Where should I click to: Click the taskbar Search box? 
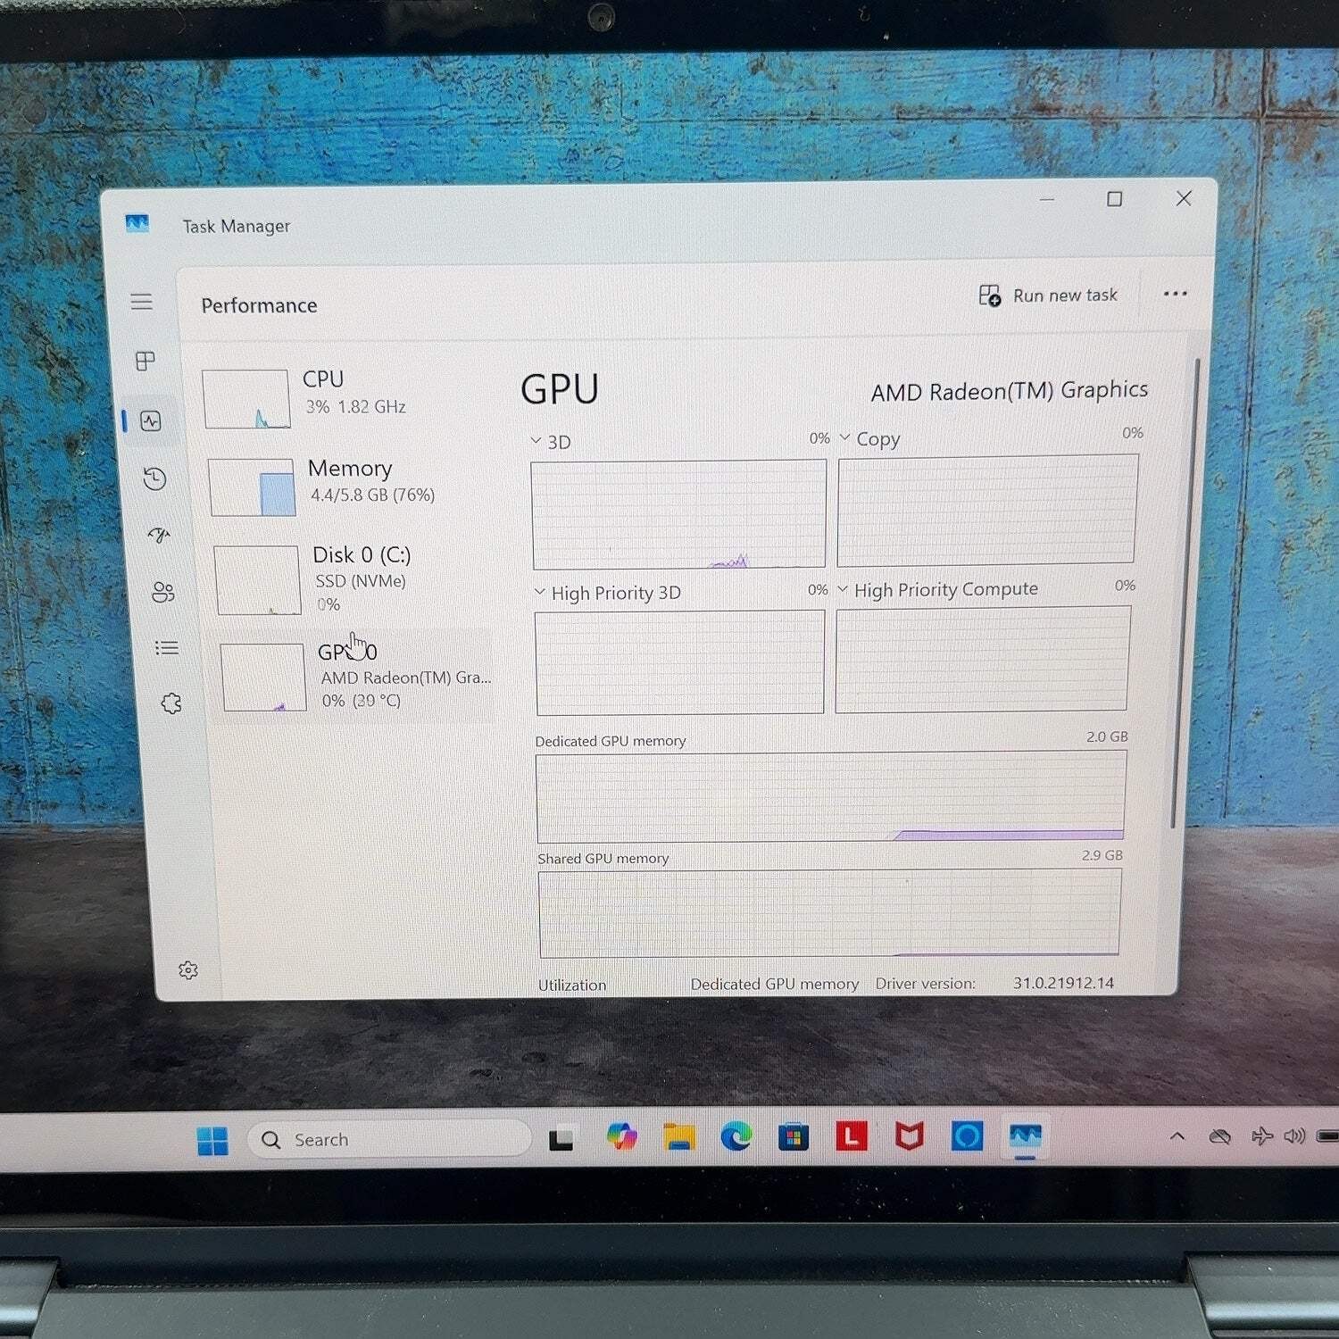pos(389,1140)
